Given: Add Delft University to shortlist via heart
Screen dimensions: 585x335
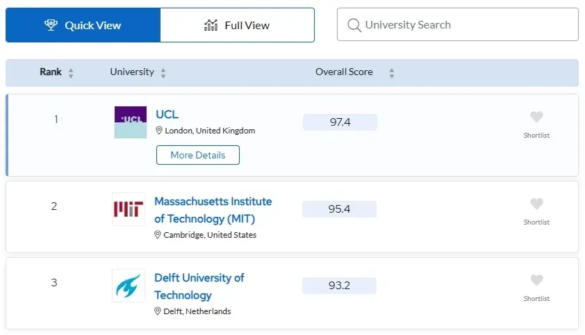Looking at the screenshot, I should click(x=536, y=281).
